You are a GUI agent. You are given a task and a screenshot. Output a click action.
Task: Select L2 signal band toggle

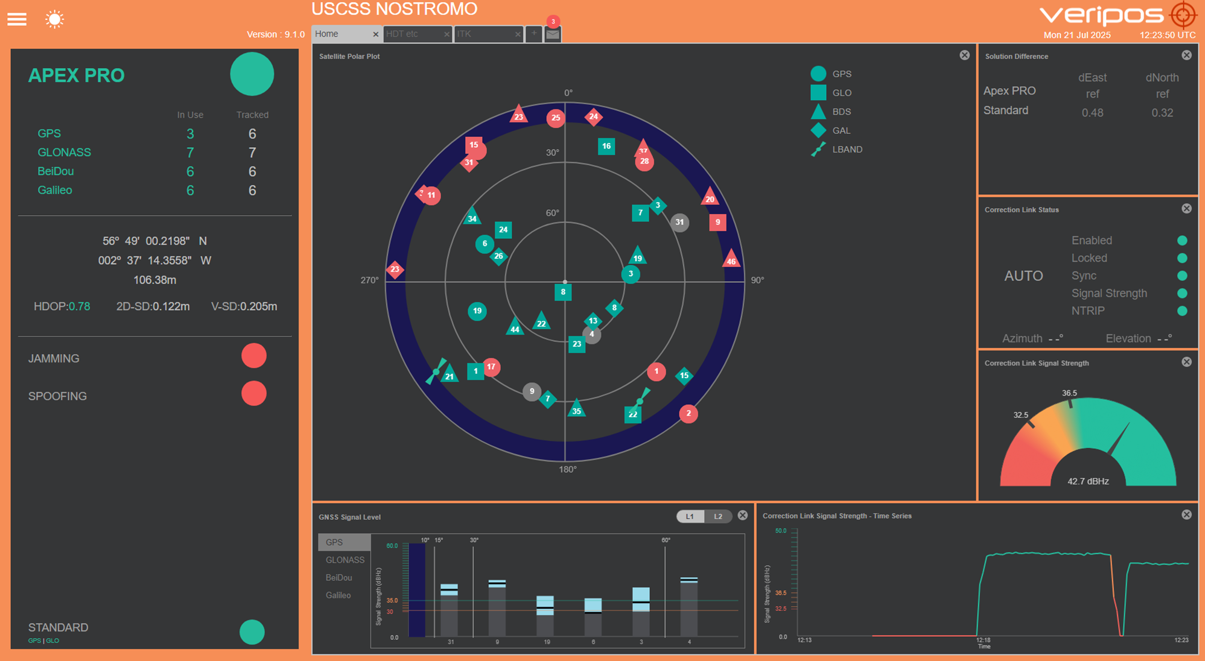[718, 516]
